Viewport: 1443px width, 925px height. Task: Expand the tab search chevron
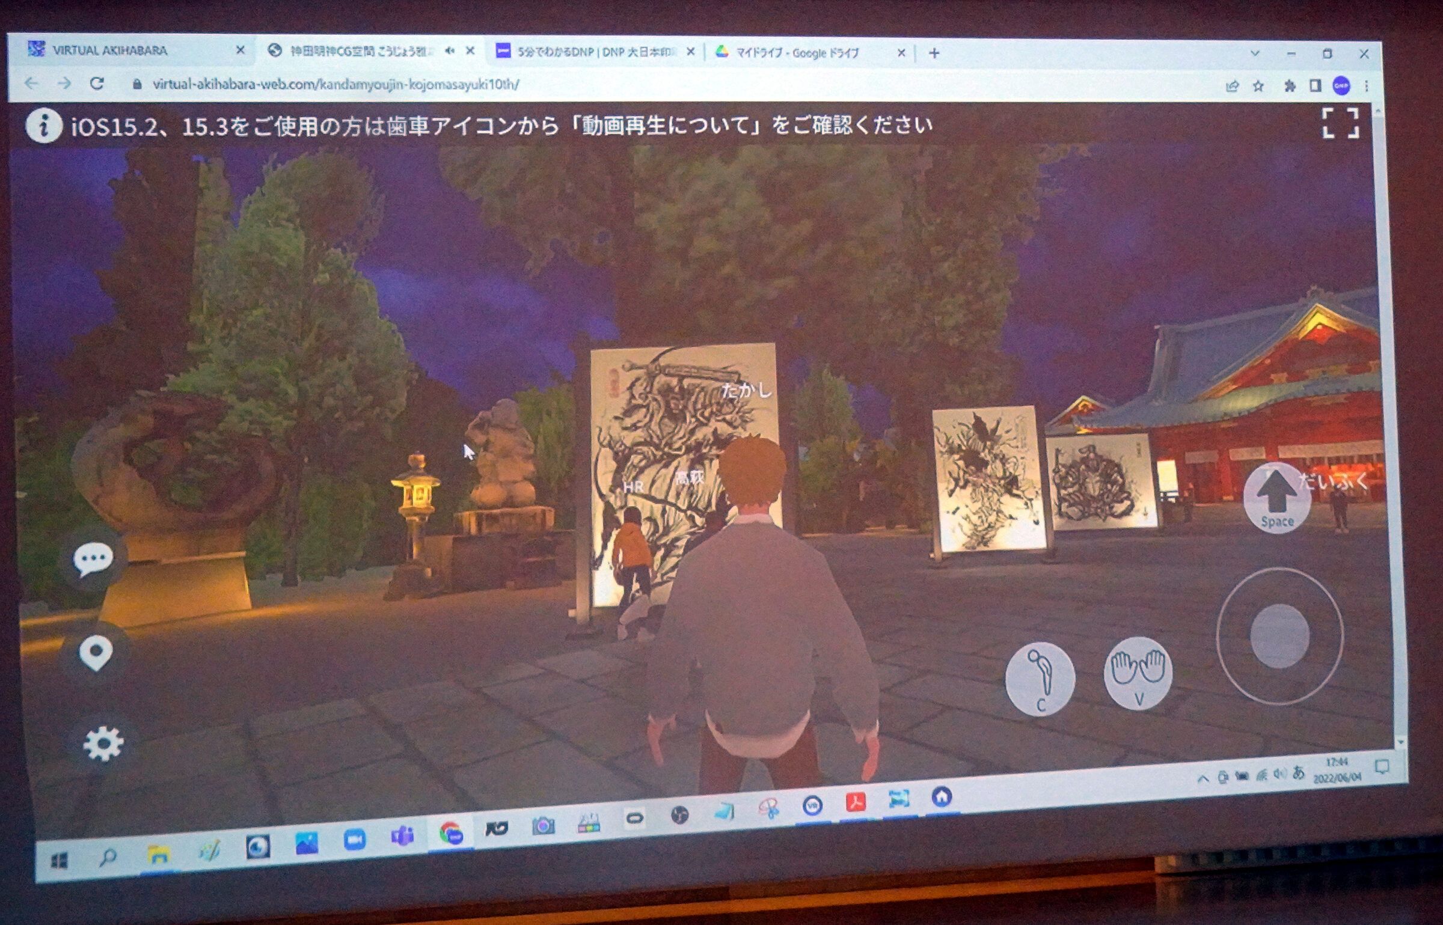pyautogui.click(x=1255, y=53)
